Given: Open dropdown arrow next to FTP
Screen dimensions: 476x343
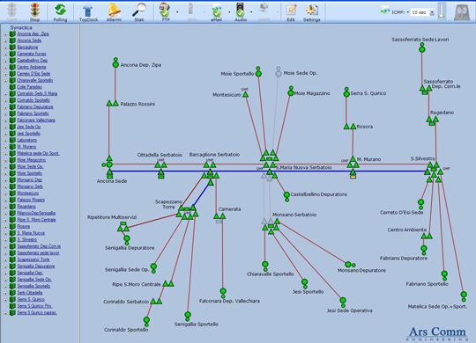Looking at the screenshot, I should pos(177,12).
